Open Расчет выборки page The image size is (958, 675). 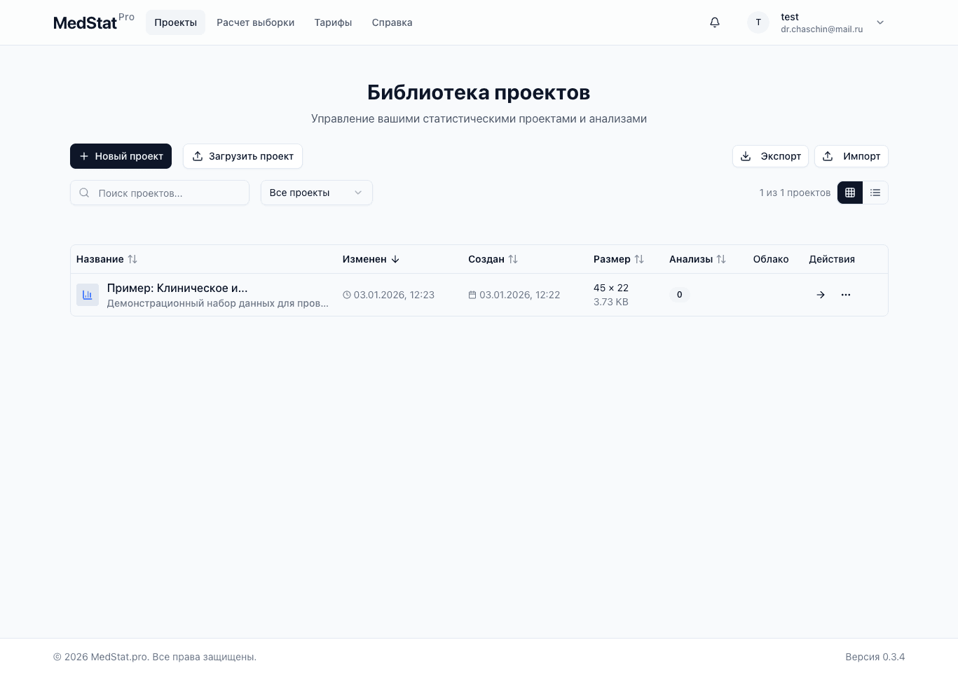click(x=255, y=22)
